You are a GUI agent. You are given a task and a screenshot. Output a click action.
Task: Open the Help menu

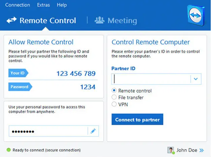coord(62,5)
